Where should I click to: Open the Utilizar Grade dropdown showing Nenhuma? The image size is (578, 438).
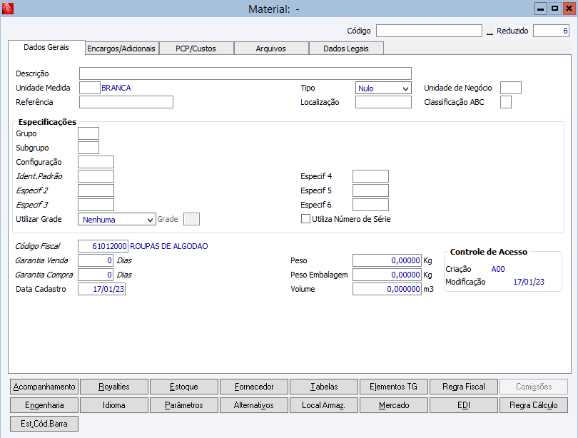point(117,219)
